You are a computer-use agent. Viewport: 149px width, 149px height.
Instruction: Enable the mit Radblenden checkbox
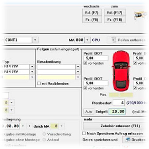coord(39,84)
